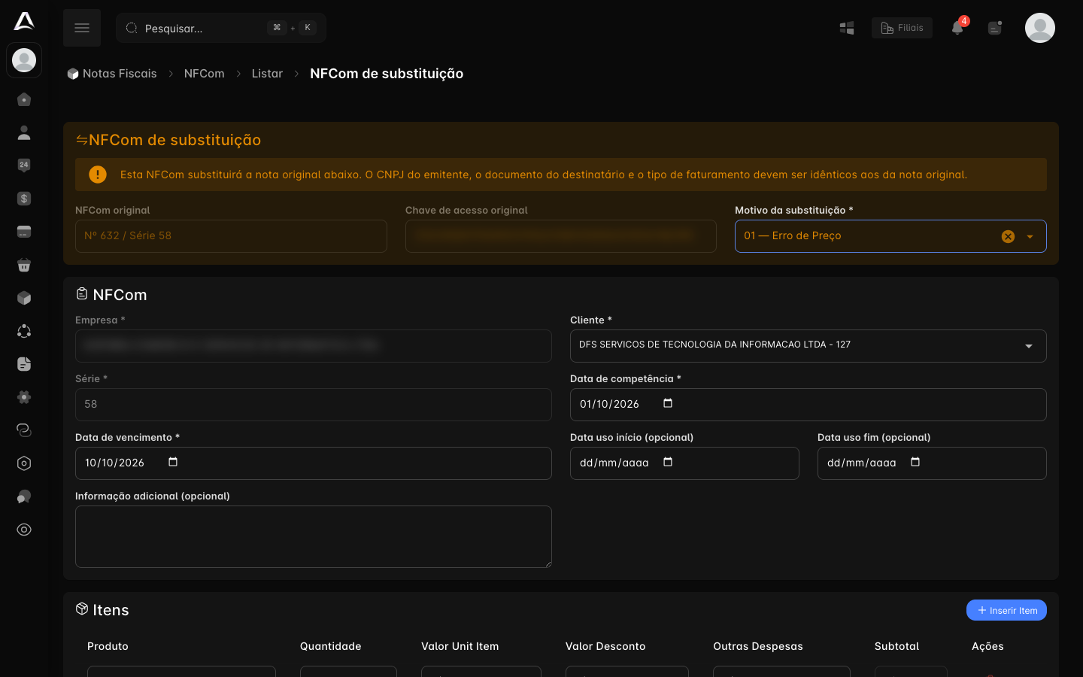
Task: Click the Empresa field
Action: pos(314,346)
